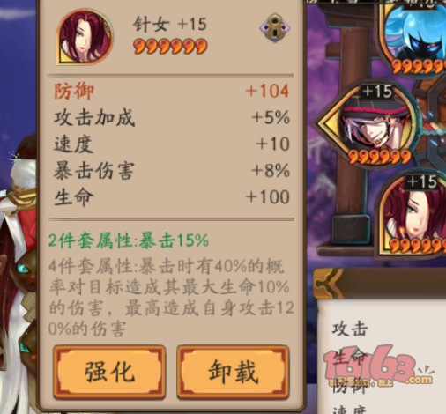The image size is (446, 414).
Task: Click the 999999 star rating under 针女
Action: 170,47
